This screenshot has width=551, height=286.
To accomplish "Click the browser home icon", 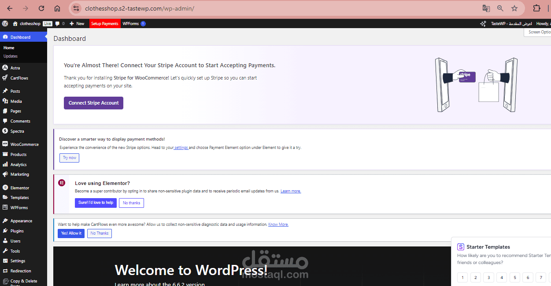I will (x=57, y=8).
